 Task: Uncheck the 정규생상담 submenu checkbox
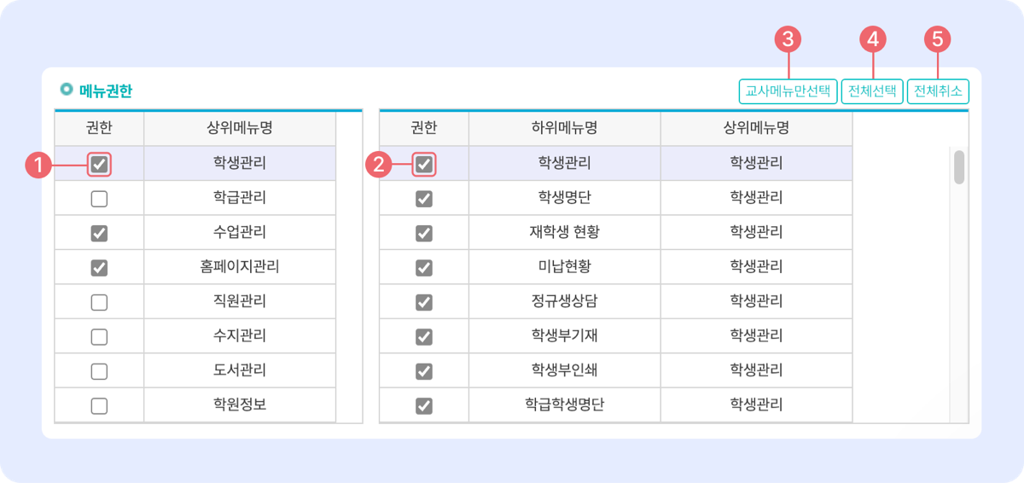(x=423, y=302)
